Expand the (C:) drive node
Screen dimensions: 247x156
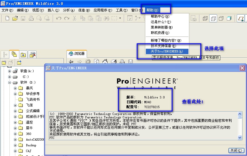click(10, 77)
